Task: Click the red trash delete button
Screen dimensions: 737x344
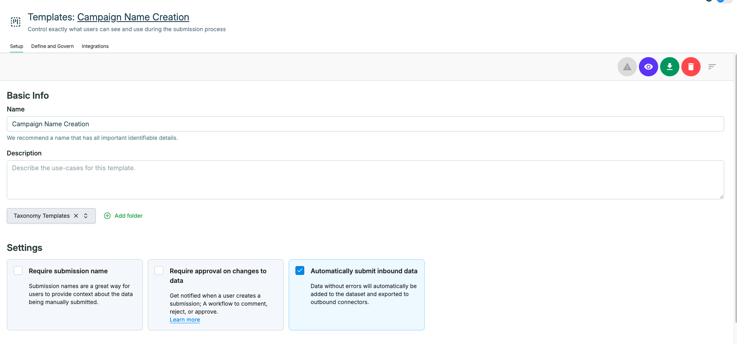Action: click(691, 67)
